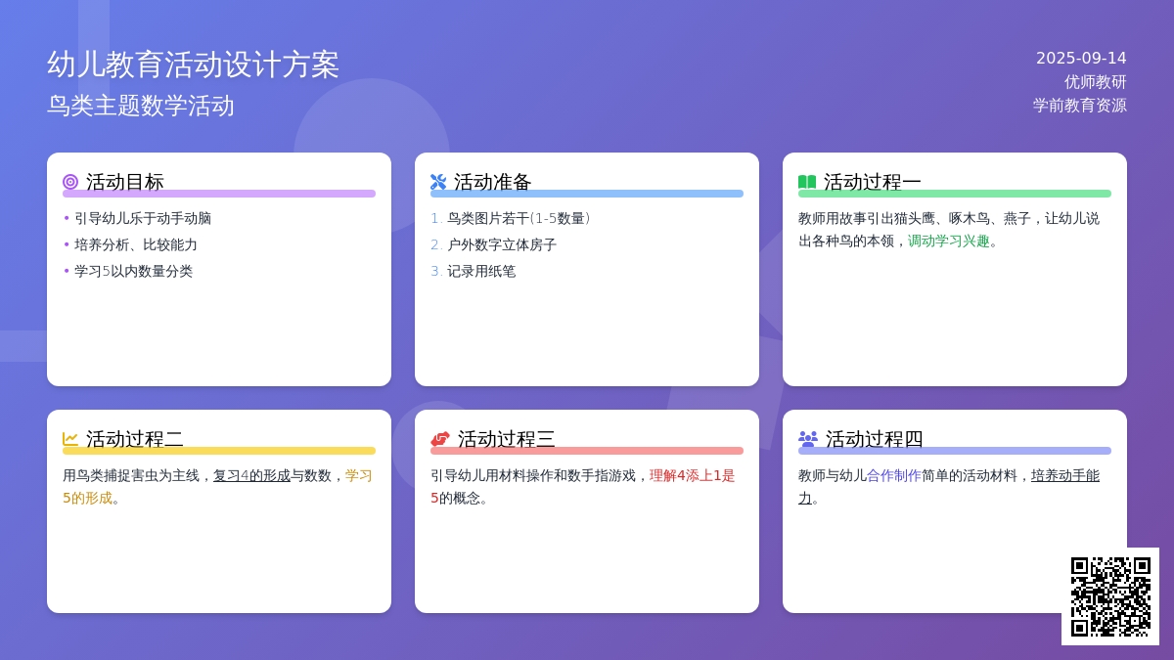Click the underlined text 复习4的形成

click(x=251, y=475)
